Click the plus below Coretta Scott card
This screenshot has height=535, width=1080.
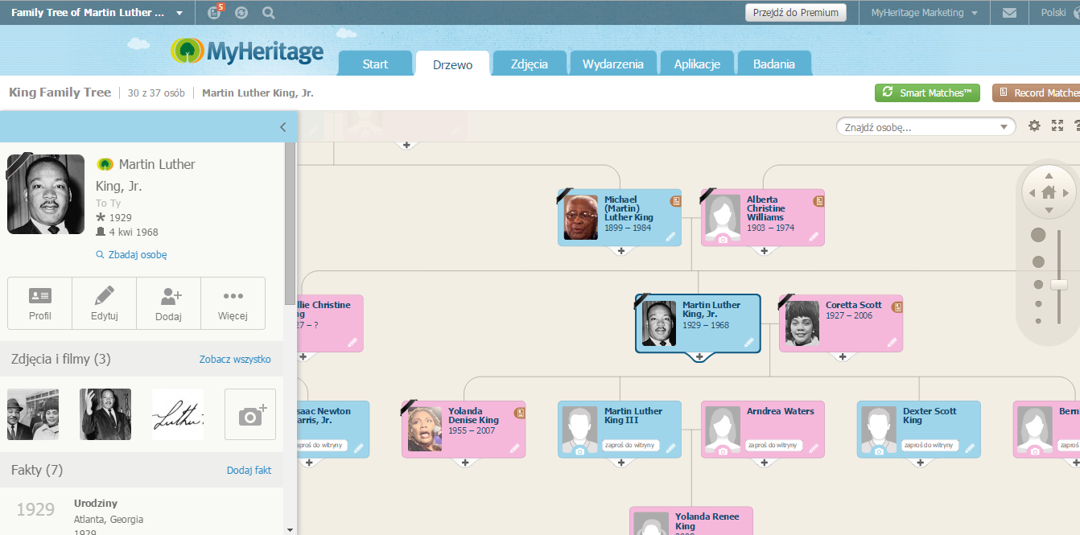(x=842, y=356)
